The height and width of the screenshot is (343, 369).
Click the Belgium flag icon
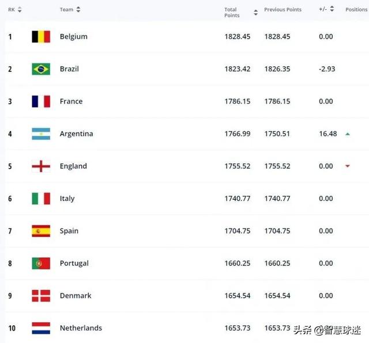[41, 37]
